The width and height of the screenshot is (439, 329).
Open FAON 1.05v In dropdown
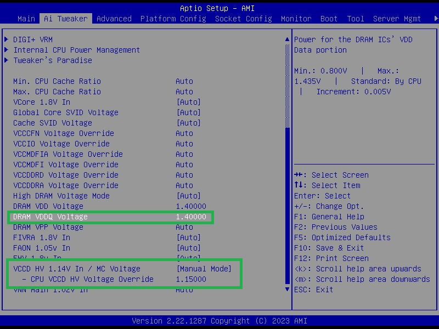pyautogui.click(x=188, y=248)
